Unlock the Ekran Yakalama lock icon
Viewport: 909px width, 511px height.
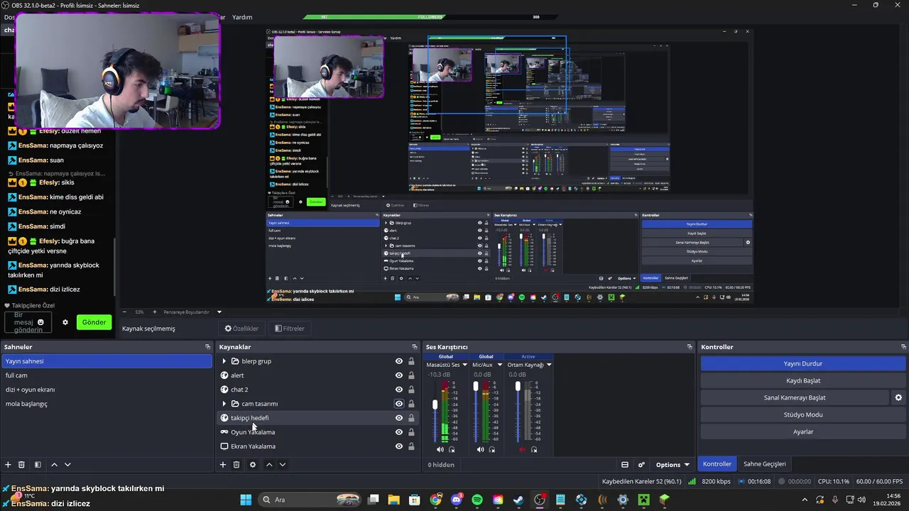(411, 446)
